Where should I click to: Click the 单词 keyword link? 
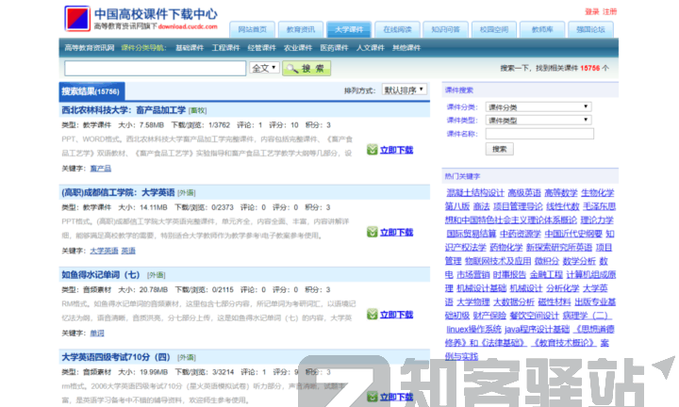97,333
